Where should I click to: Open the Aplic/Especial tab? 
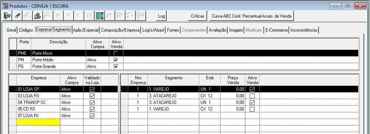86,30
